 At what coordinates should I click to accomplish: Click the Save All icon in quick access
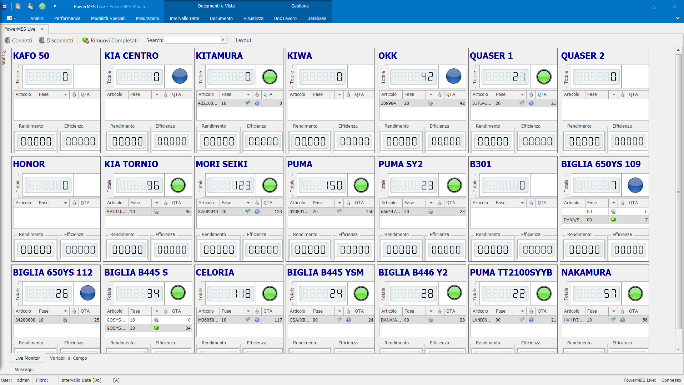tap(30, 6)
